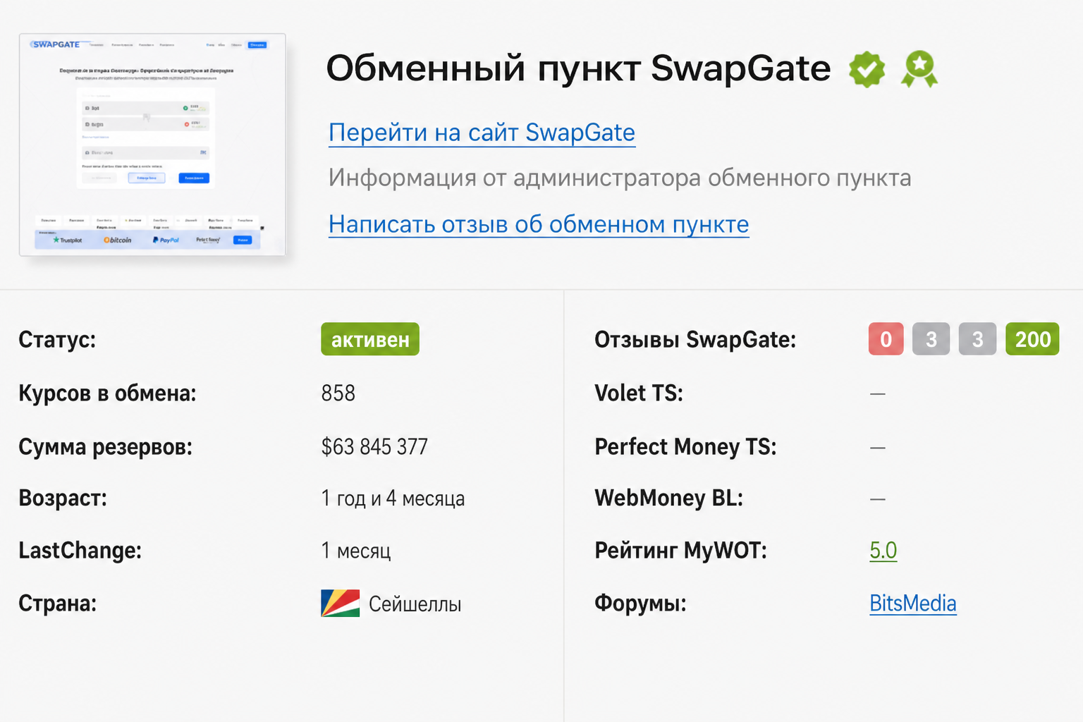
Task: Click the second gray 3 reviews badge
Action: coord(977,339)
